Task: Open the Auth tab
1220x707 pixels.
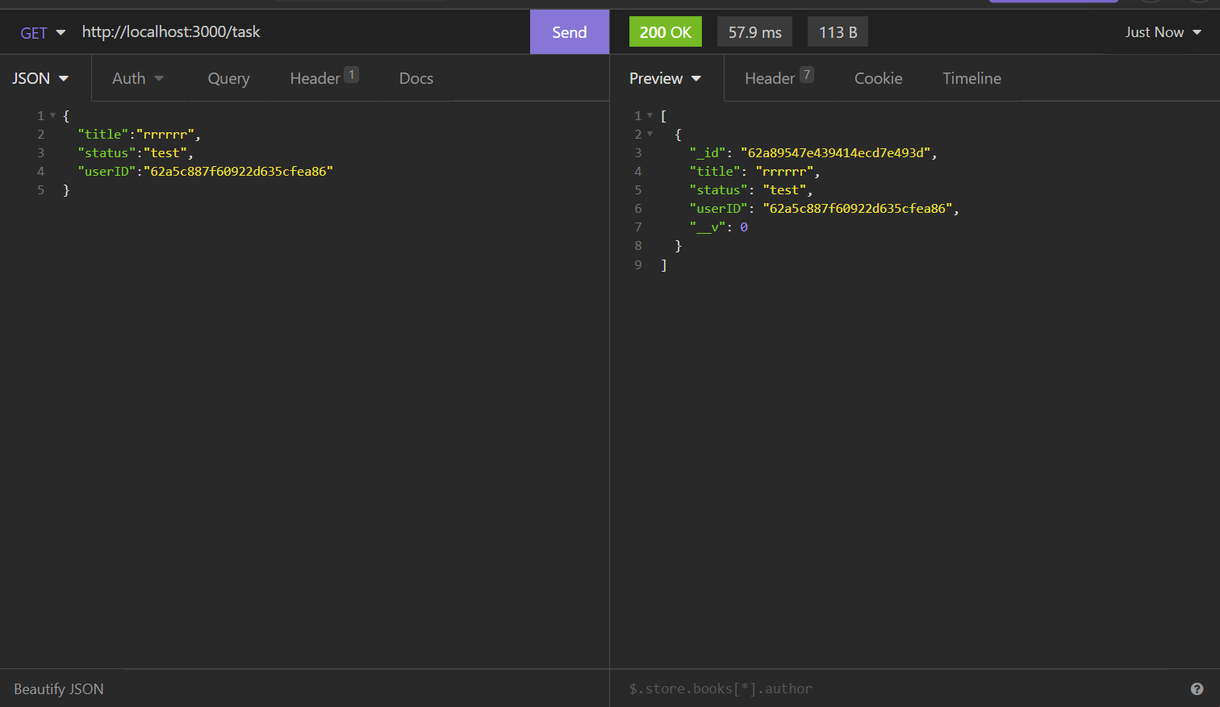Action: click(x=138, y=78)
